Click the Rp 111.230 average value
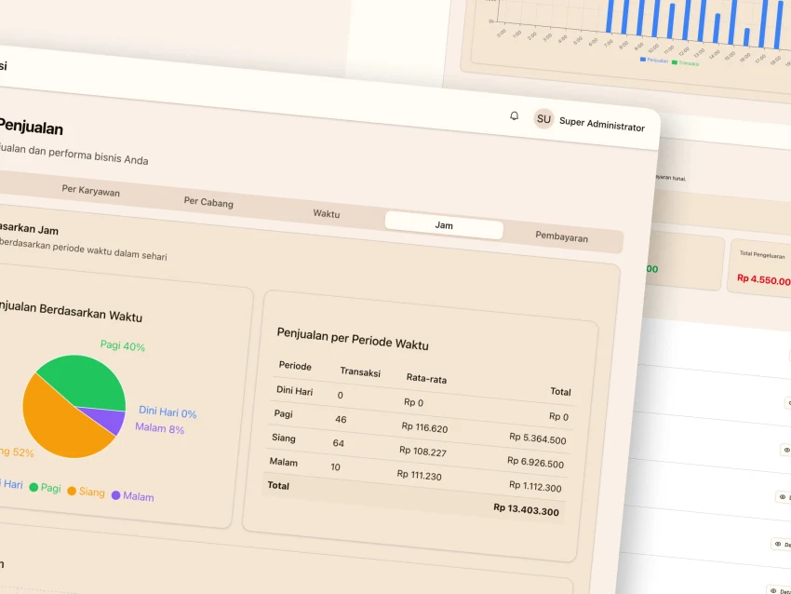The height and width of the screenshot is (594, 791). pyautogui.click(x=419, y=475)
